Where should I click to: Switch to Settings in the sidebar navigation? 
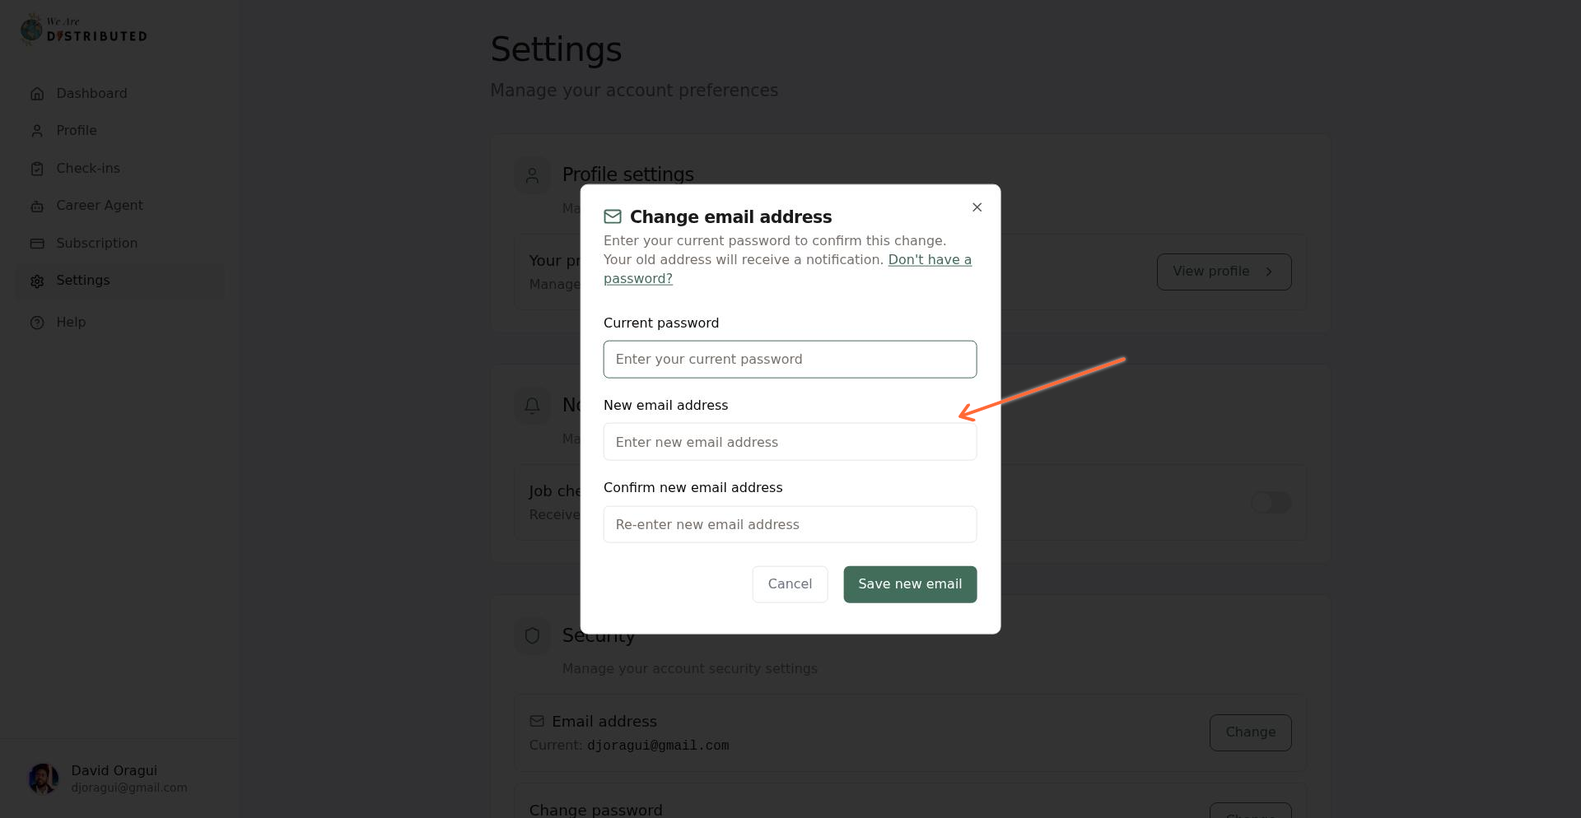(82, 281)
